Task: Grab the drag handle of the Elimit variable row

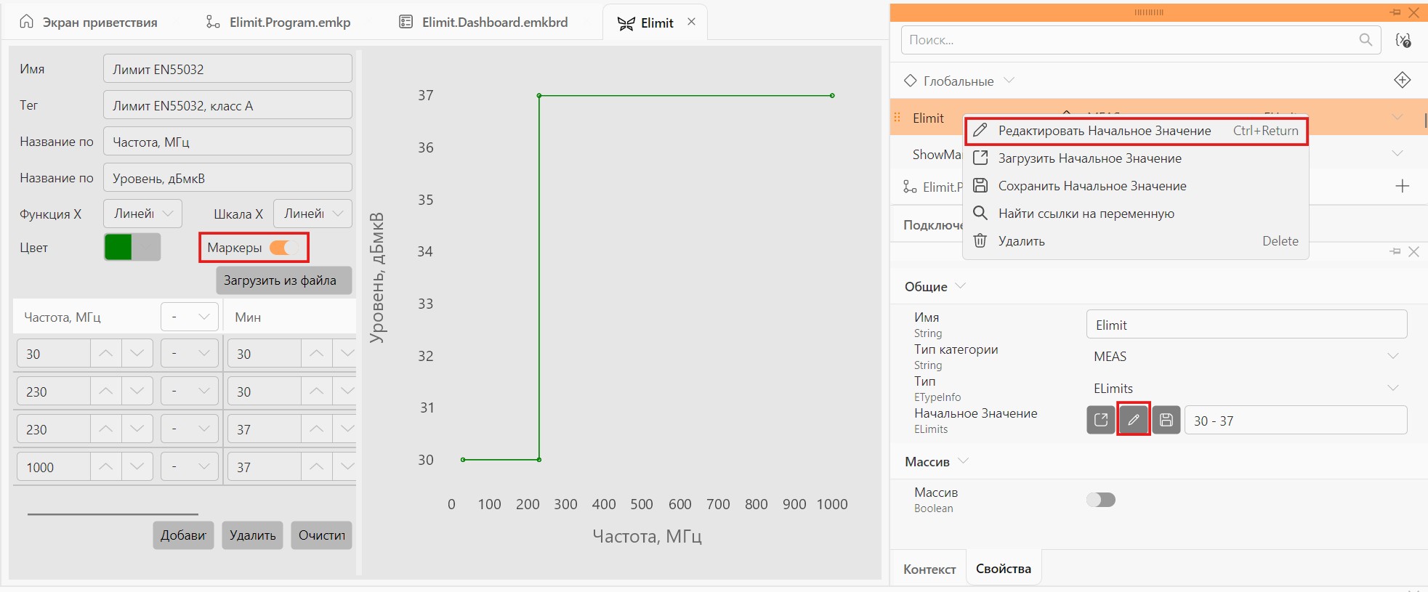Action: [x=897, y=117]
